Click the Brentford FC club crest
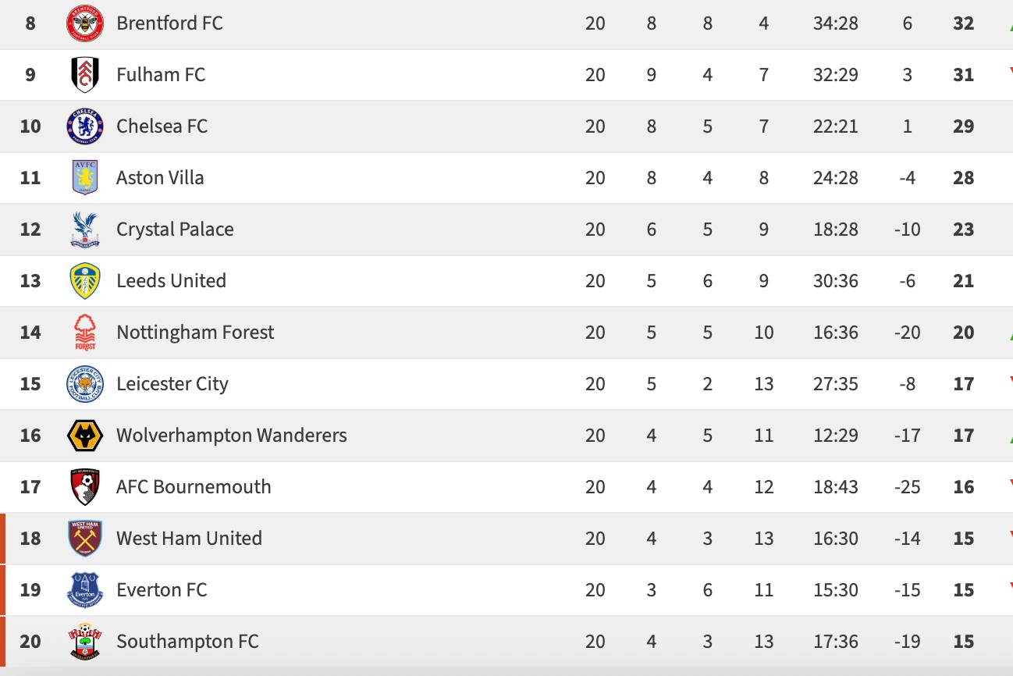This screenshot has width=1013, height=676. (x=84, y=23)
